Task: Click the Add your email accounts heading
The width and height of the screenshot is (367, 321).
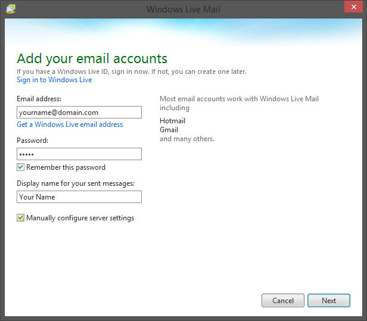Action: 92,58
